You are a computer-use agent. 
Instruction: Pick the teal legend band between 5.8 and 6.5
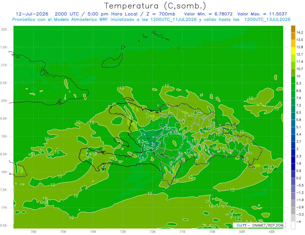click(x=293, y=116)
